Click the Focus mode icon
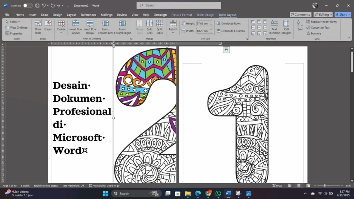 point(277,185)
